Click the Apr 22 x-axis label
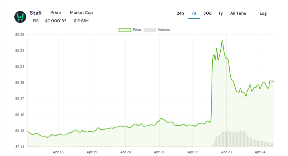 (x=193, y=152)
